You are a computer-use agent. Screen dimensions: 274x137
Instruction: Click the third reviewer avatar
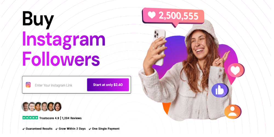click(x=38, y=107)
